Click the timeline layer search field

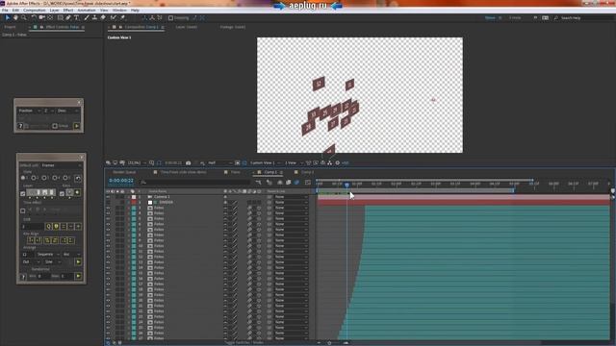point(194,182)
